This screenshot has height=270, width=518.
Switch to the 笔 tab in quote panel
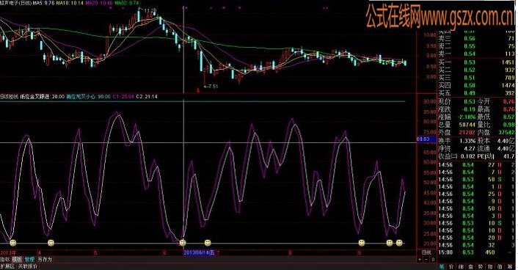[442, 266]
